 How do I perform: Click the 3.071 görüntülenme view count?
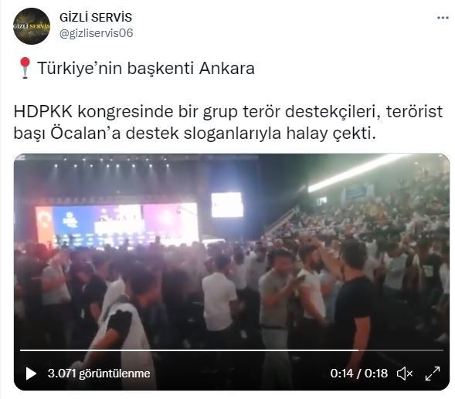[99, 374]
